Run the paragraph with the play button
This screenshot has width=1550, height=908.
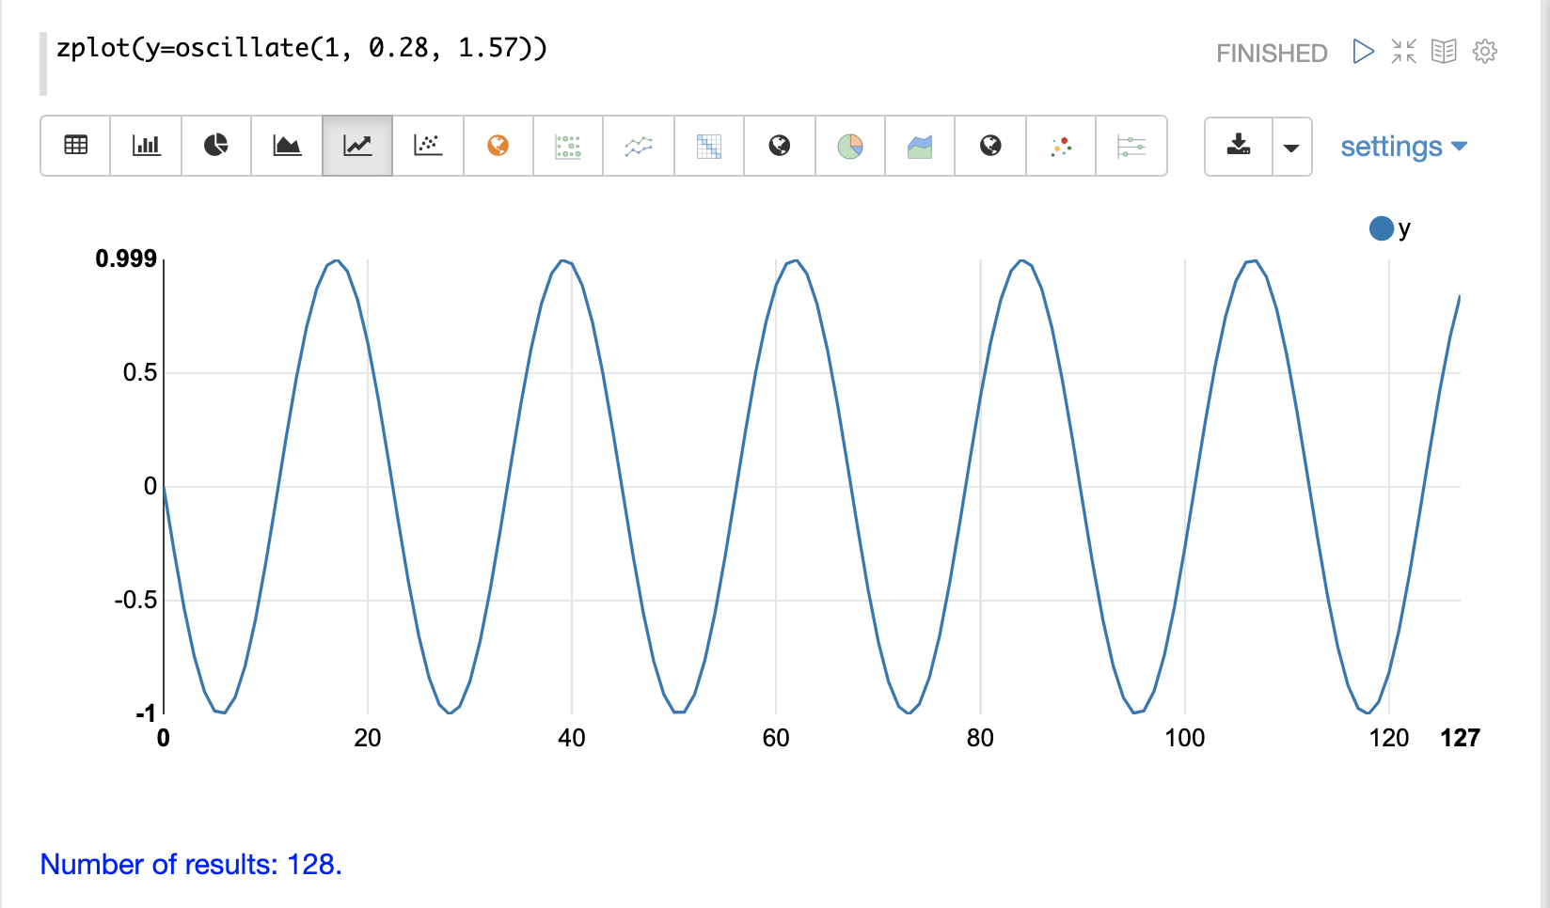click(x=1363, y=51)
